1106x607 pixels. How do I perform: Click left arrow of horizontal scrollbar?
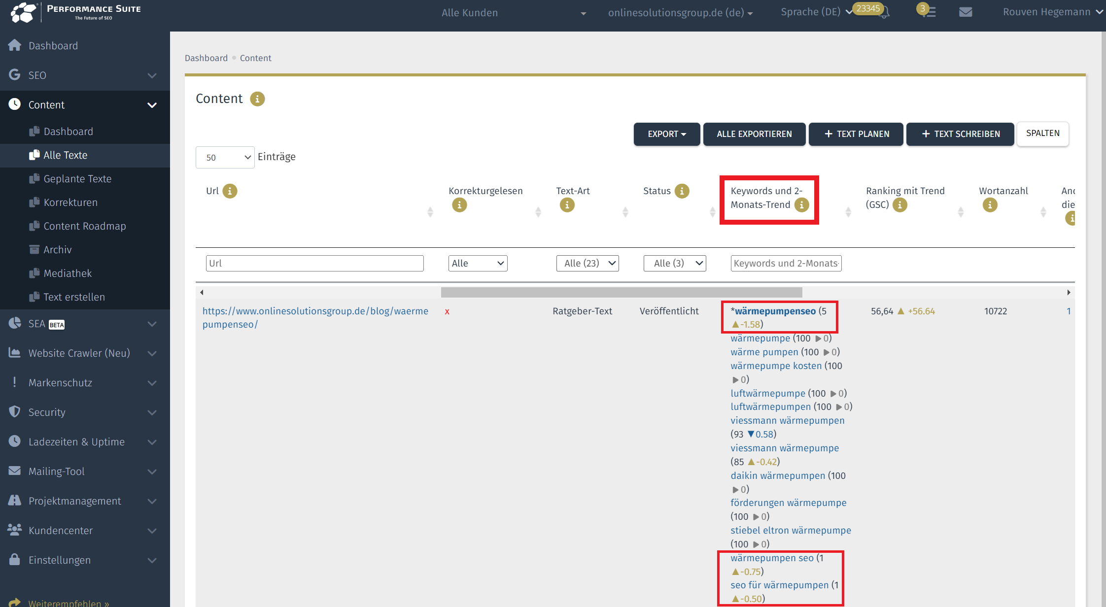[202, 292]
